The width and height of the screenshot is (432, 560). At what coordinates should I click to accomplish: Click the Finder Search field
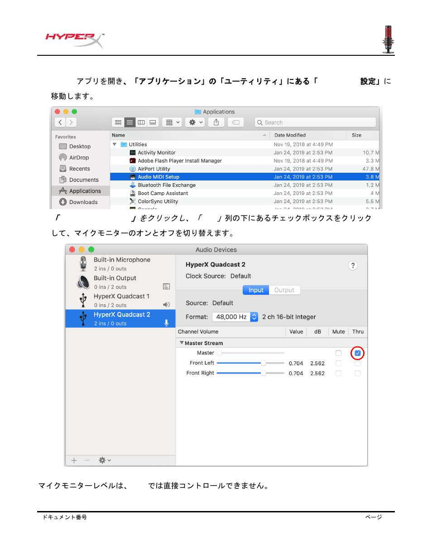(316, 122)
